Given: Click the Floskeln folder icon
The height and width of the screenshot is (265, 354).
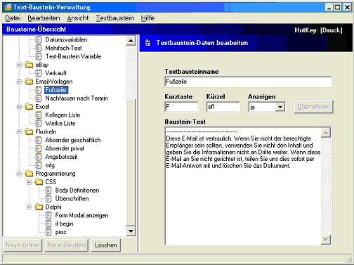Looking at the screenshot, I should pos(29,131).
